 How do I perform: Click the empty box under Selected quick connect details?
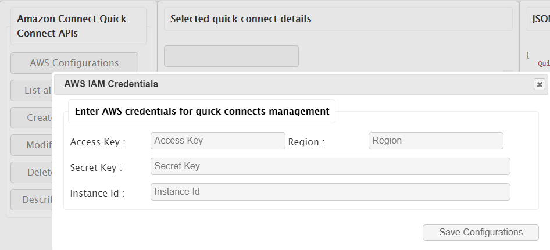click(231, 56)
